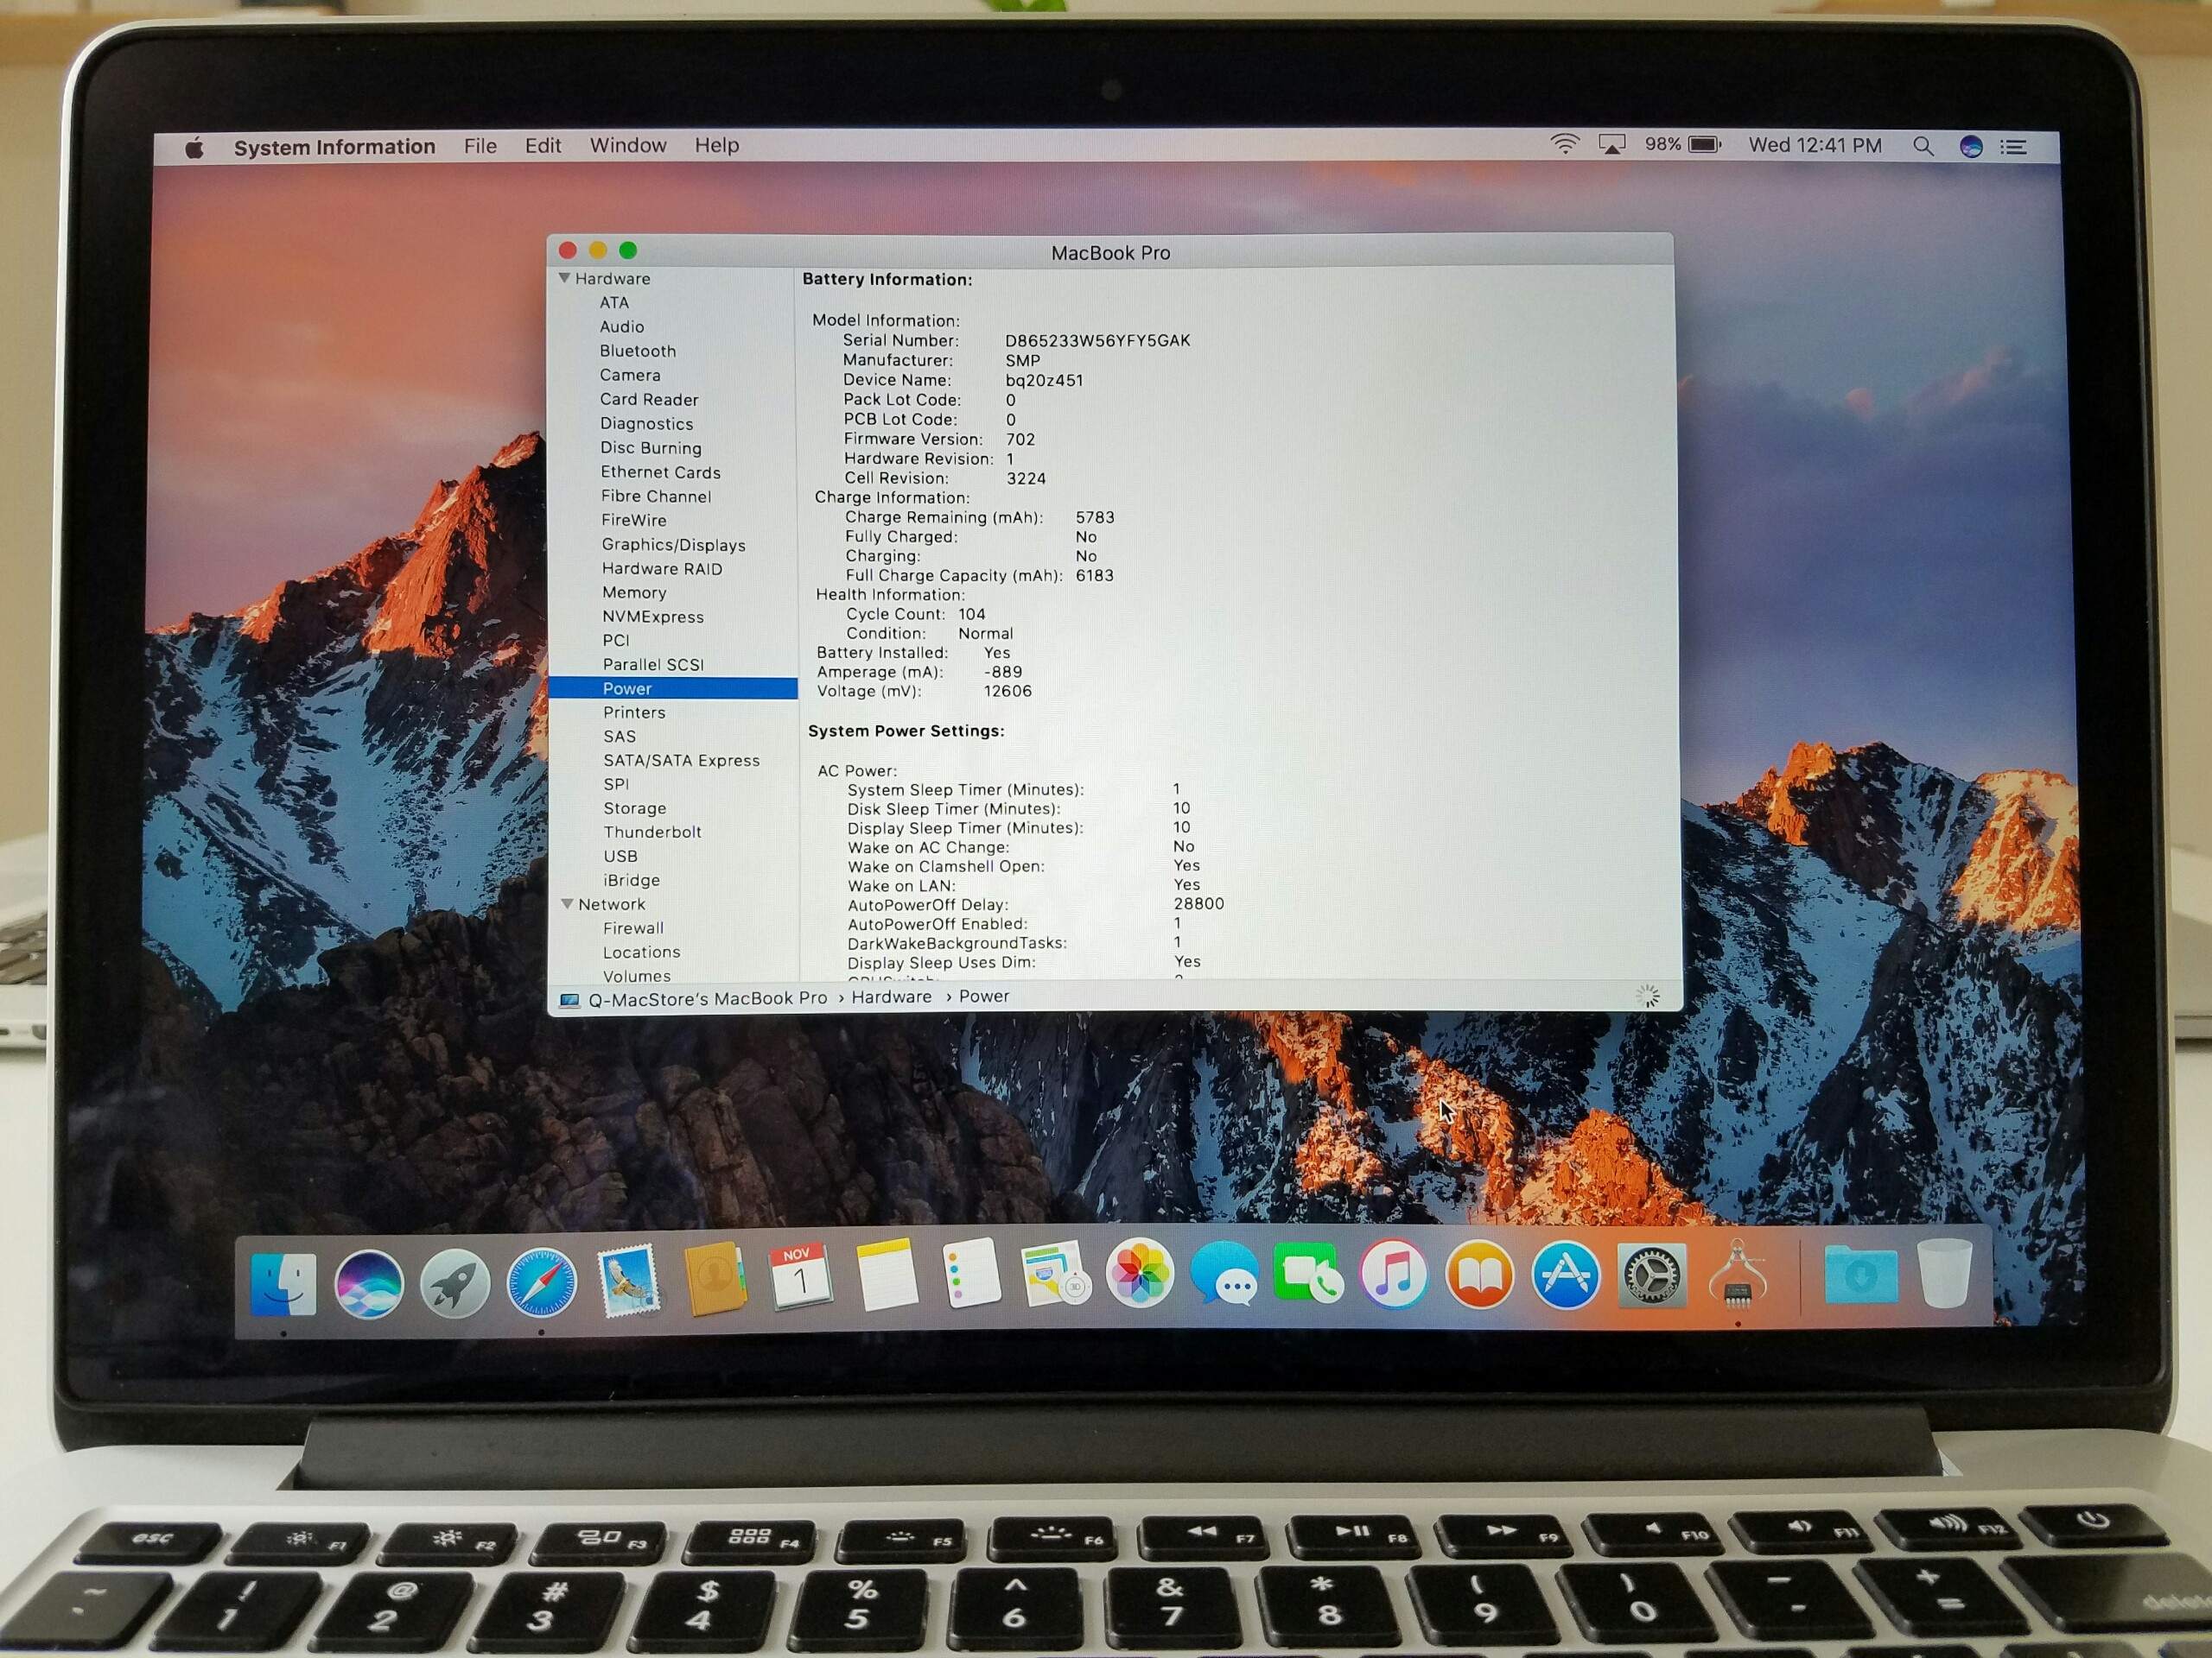The height and width of the screenshot is (1658, 2212).
Task: Select Firewall under Network
Action: pyautogui.click(x=633, y=928)
